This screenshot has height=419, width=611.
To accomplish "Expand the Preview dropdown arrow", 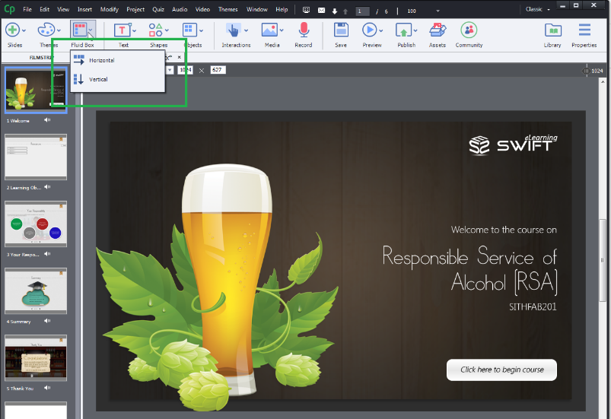I will tap(380, 30).
